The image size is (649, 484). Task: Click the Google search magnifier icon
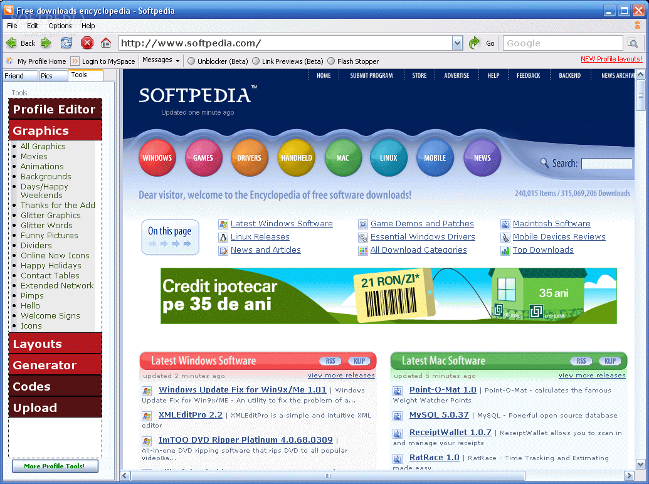[x=633, y=43]
